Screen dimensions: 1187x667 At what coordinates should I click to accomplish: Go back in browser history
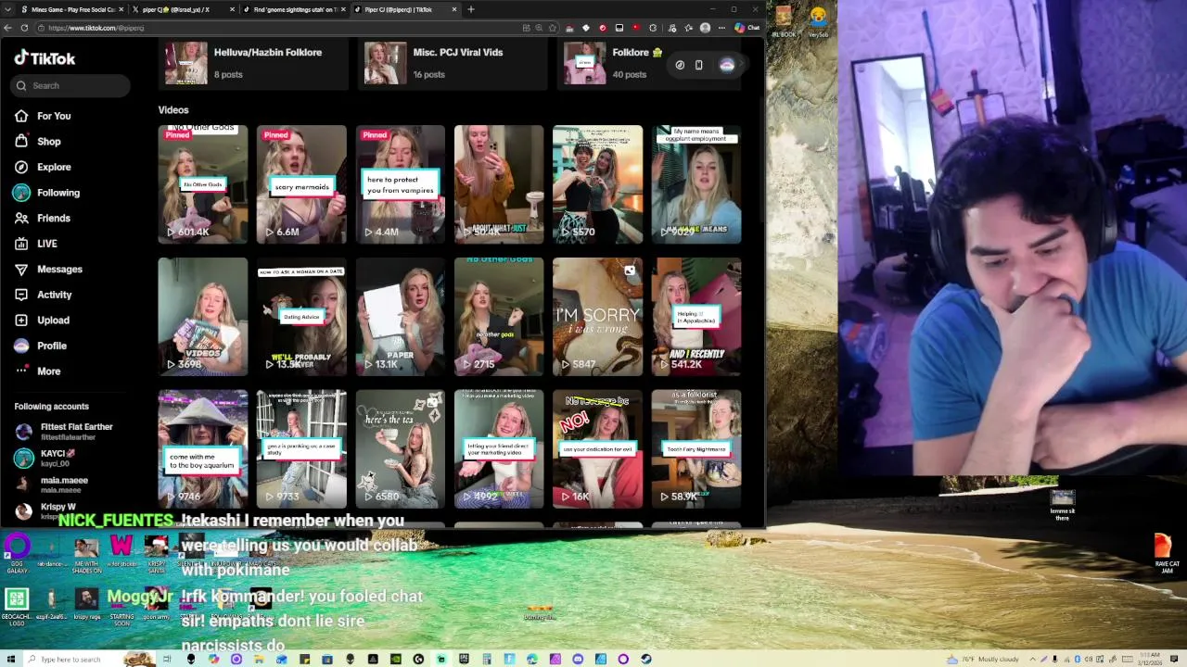(x=7, y=28)
